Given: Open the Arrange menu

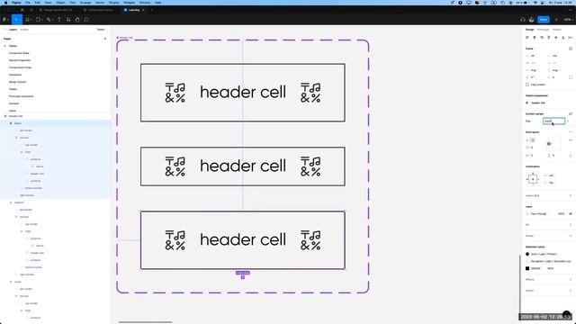Looking at the screenshot, I should point(85,3).
